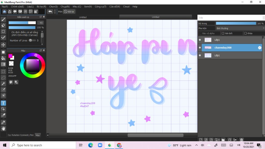Select the Move tool

pos(3,45)
